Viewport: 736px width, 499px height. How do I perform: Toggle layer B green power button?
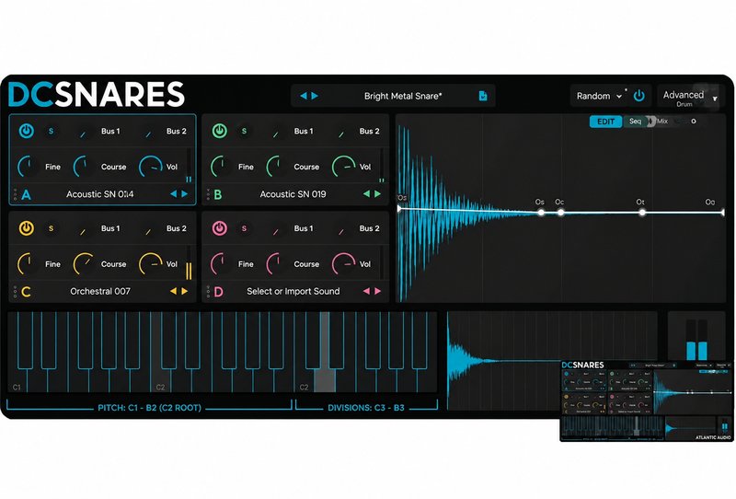[219, 131]
